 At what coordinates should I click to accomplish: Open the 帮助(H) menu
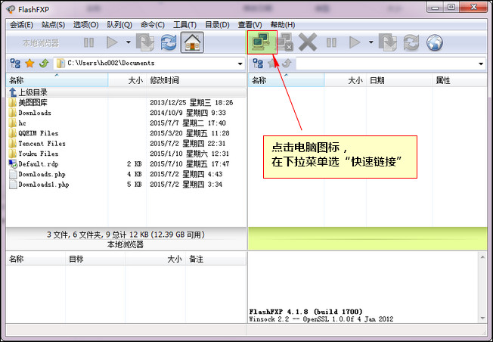click(283, 25)
